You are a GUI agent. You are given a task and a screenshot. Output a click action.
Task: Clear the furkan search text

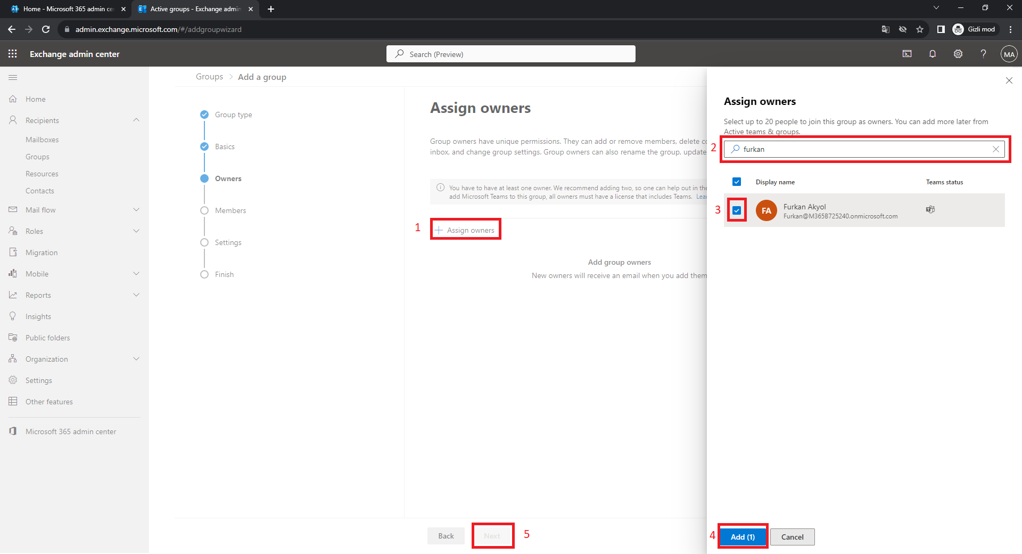click(995, 149)
